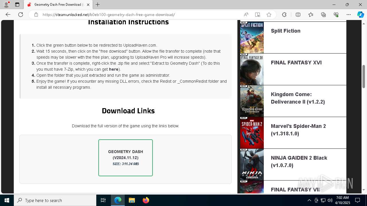Open the Split Fiction game link
367x206 pixels.
(286, 31)
